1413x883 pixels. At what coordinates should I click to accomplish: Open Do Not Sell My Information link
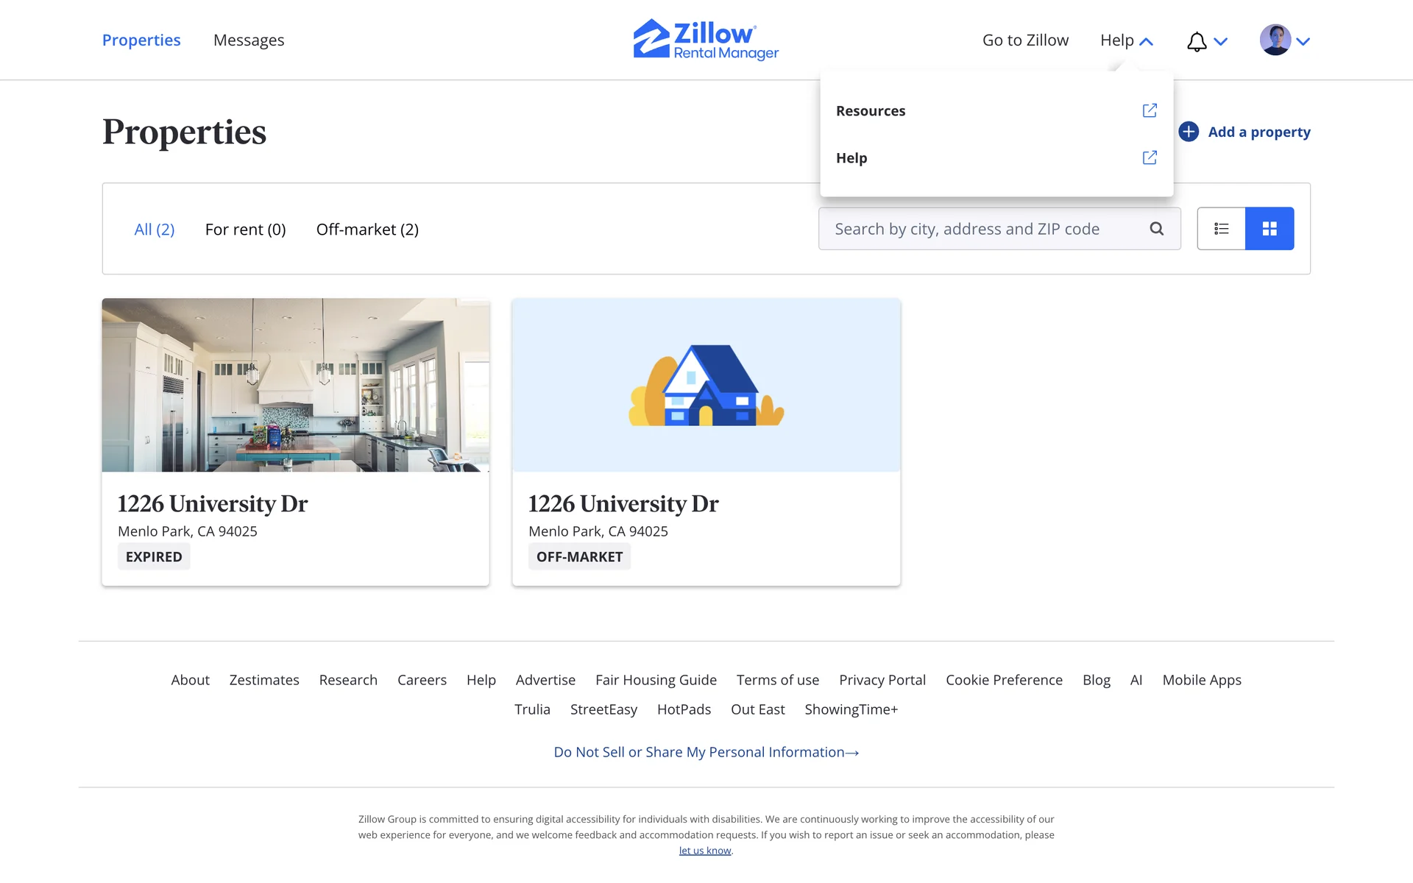[706, 752]
